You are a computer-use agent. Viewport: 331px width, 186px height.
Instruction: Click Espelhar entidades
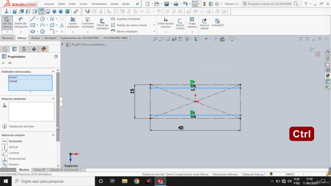[x=126, y=19]
